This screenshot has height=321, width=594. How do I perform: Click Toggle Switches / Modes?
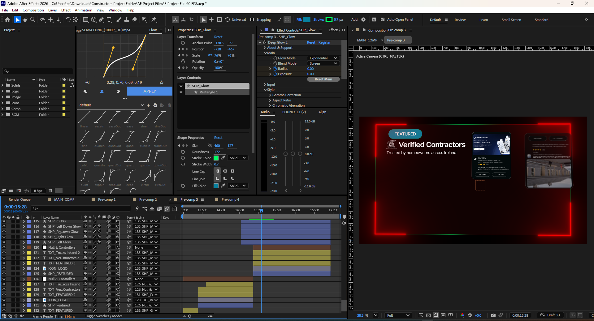(104, 316)
